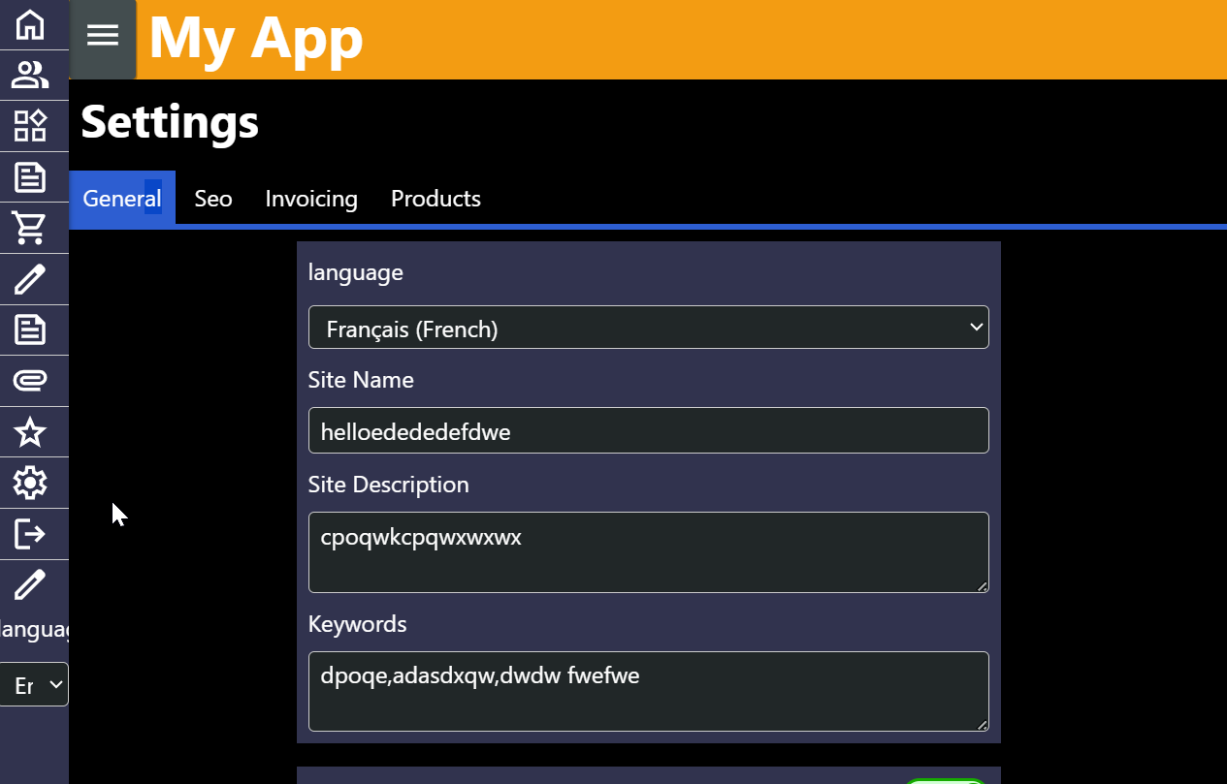Focus the Site Description text area
Image resolution: width=1227 pixels, height=784 pixels.
point(648,552)
